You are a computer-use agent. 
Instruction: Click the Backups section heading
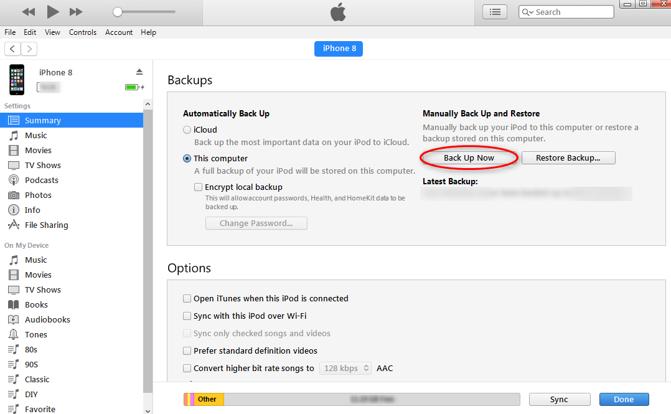190,80
